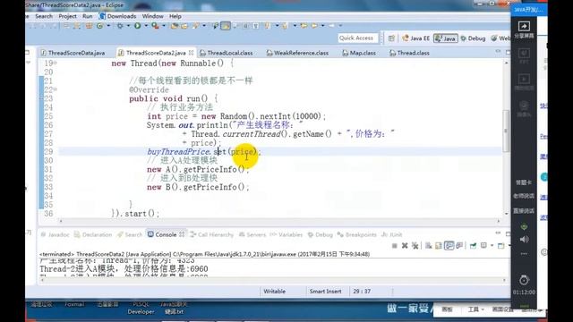This screenshot has height=322, width=573.
Task: Click Remove All Terminated Launches double-X icon
Action: tap(415, 246)
